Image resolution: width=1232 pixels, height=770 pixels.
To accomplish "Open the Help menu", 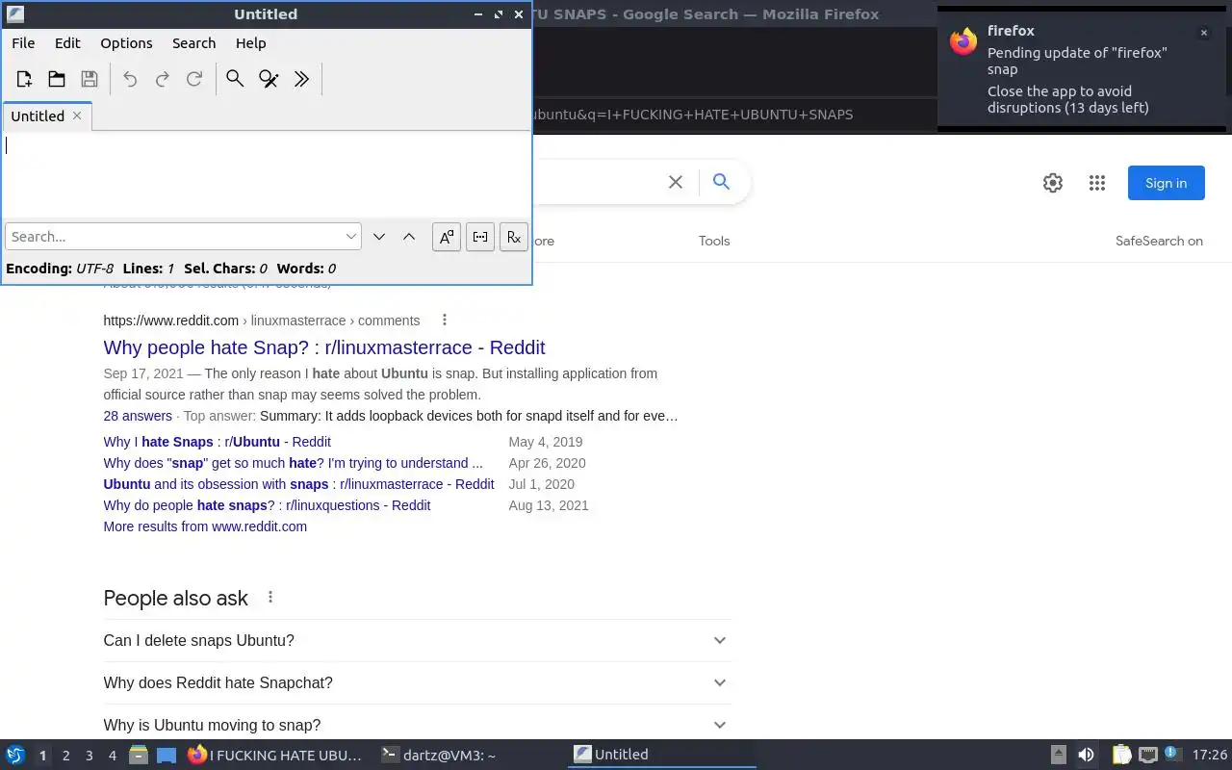I will (x=250, y=43).
